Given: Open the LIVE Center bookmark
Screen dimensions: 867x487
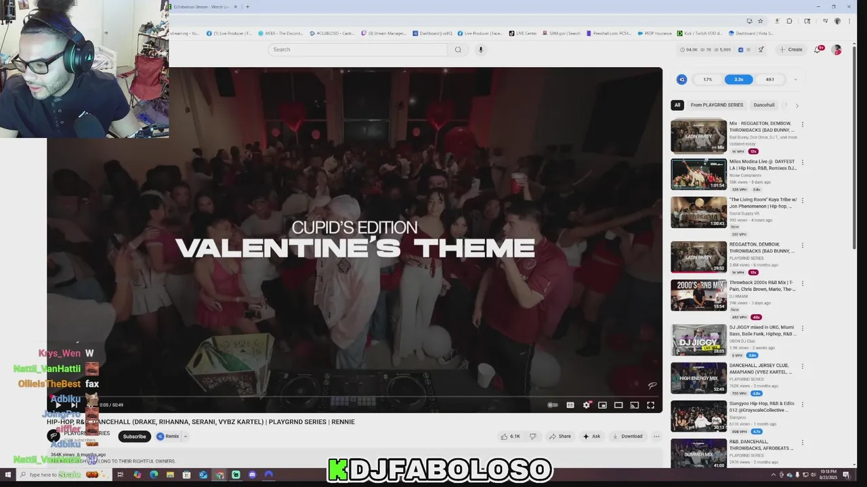Looking at the screenshot, I should click(x=522, y=33).
